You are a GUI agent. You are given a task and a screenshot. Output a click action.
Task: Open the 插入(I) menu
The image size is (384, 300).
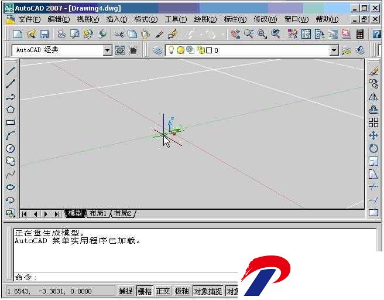[x=116, y=19]
